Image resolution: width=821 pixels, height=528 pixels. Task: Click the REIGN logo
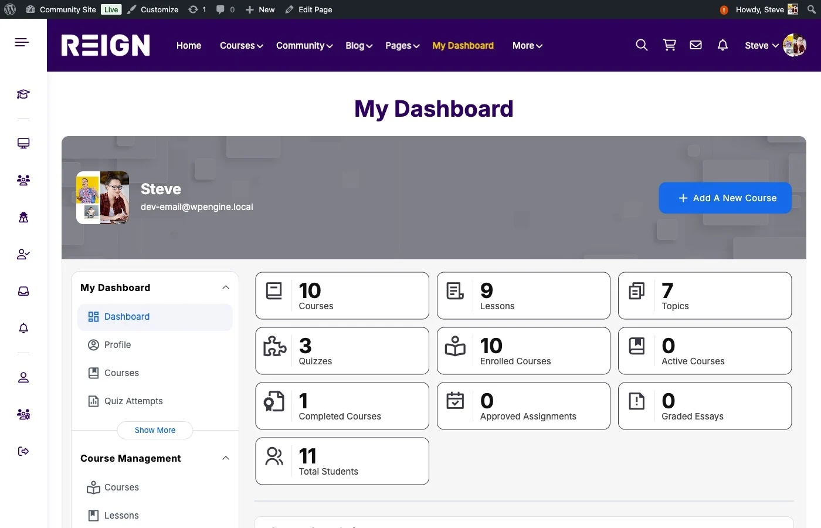(x=106, y=45)
